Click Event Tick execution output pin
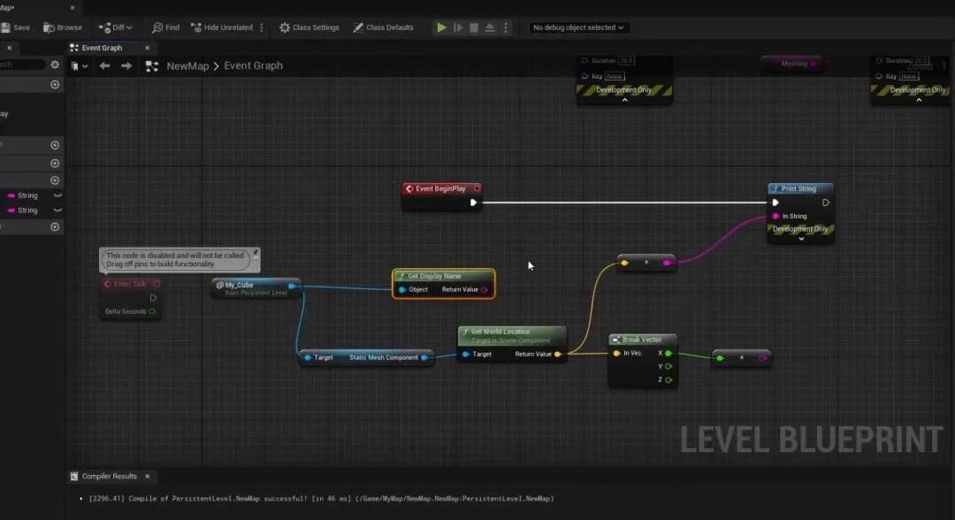955x520 pixels. pos(153,298)
